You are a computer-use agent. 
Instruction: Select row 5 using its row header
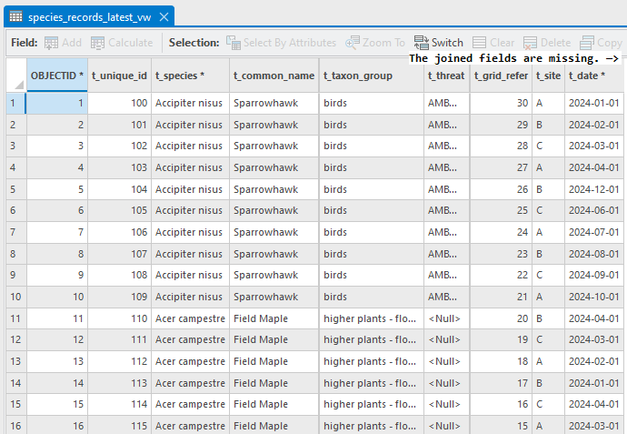[13, 189]
